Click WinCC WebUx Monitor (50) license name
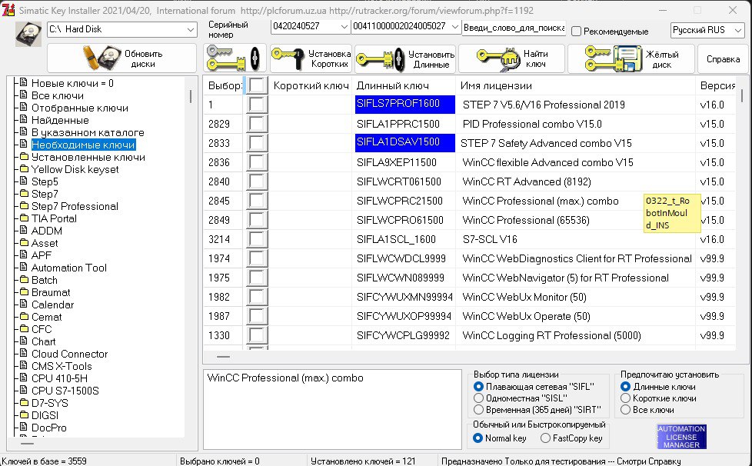752x466 pixels. [x=524, y=298]
